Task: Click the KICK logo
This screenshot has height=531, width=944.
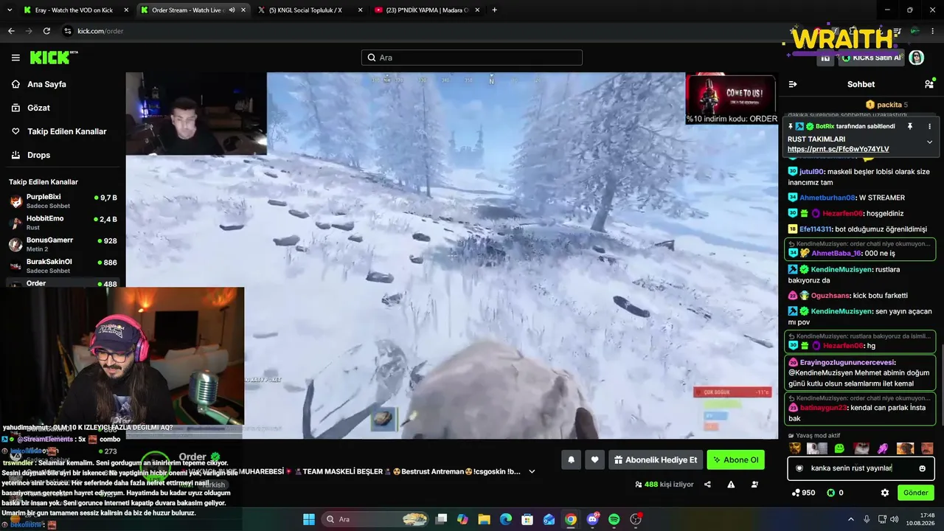Action: click(x=54, y=58)
